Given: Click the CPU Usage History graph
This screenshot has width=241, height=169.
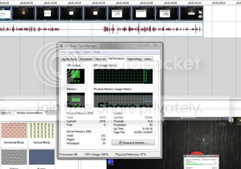Looking at the screenshot, I should click(x=123, y=76).
